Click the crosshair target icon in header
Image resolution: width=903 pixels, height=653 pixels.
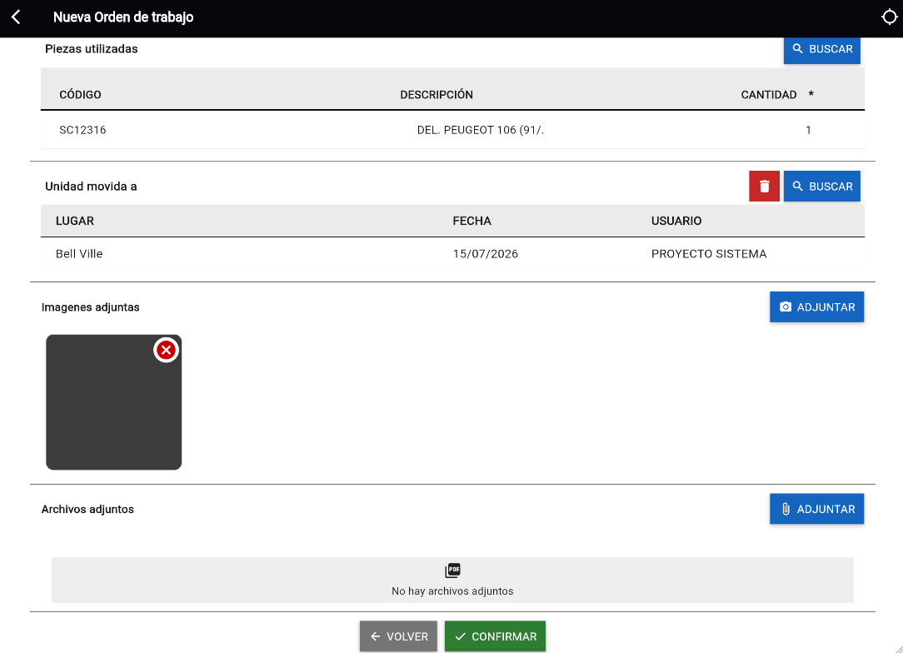click(889, 17)
